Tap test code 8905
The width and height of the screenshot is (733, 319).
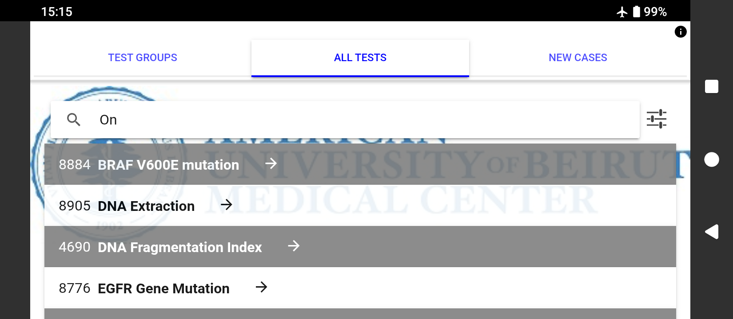[x=75, y=206]
